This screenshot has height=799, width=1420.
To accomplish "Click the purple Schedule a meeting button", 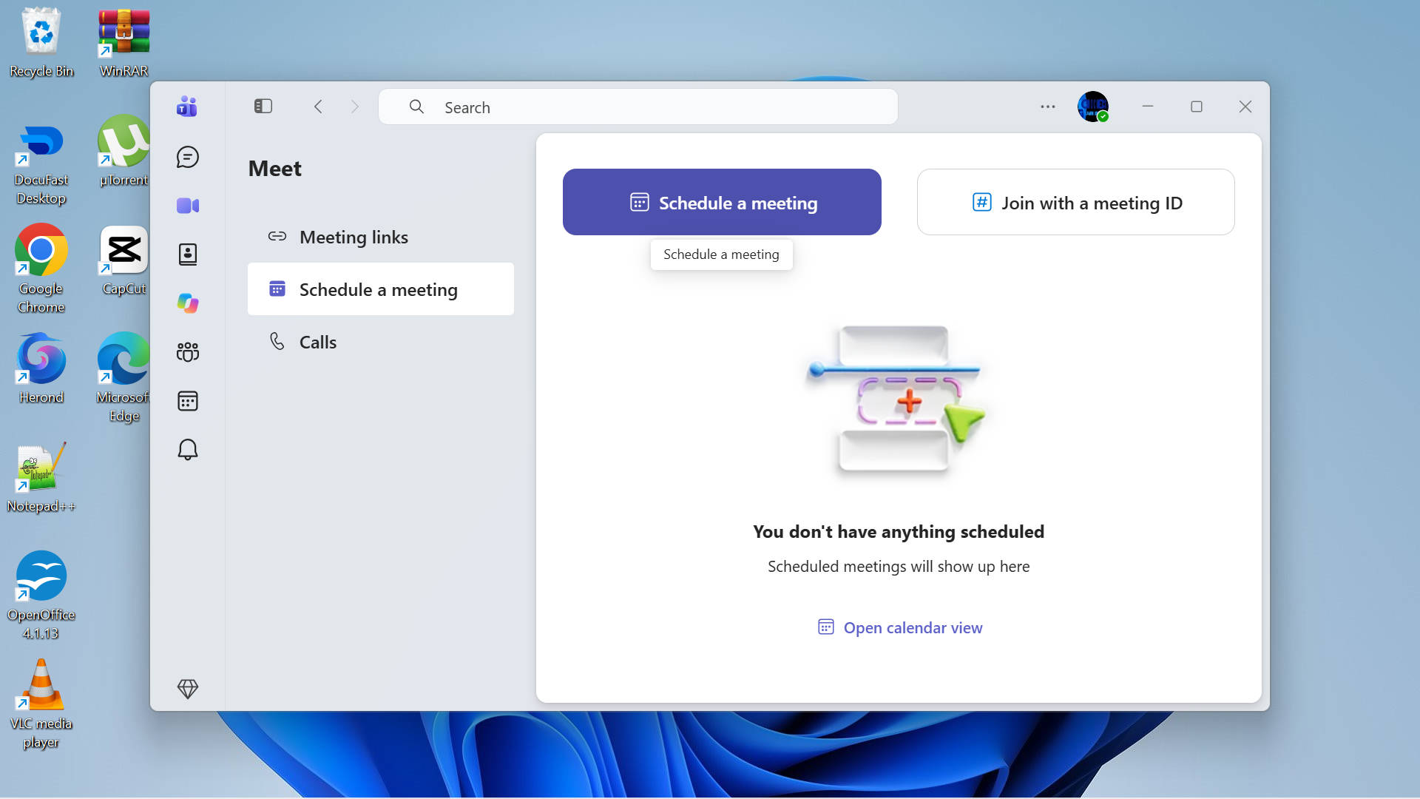I will (x=722, y=202).
